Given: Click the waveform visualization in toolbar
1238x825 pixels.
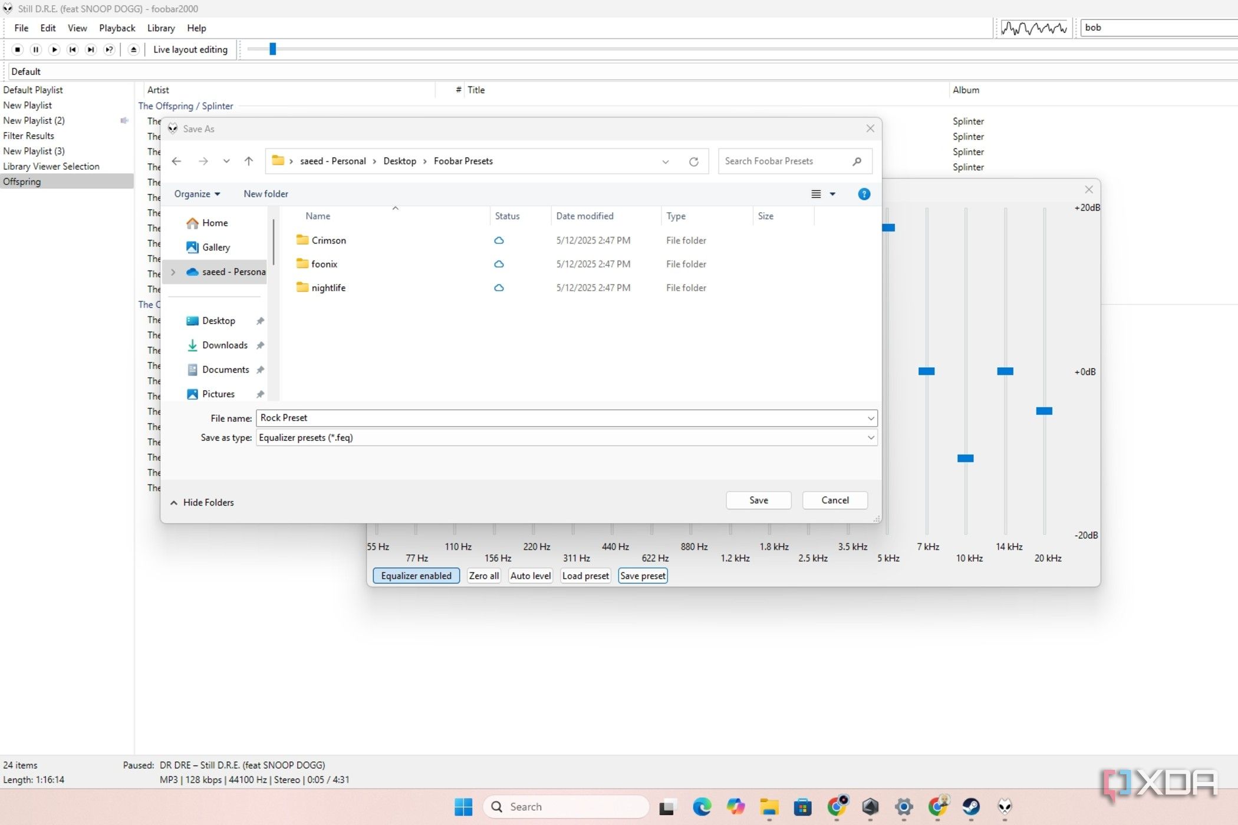Looking at the screenshot, I should pos(1035,28).
